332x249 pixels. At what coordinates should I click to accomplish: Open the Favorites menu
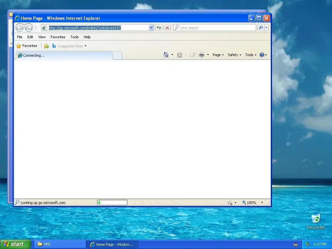[x=58, y=37]
